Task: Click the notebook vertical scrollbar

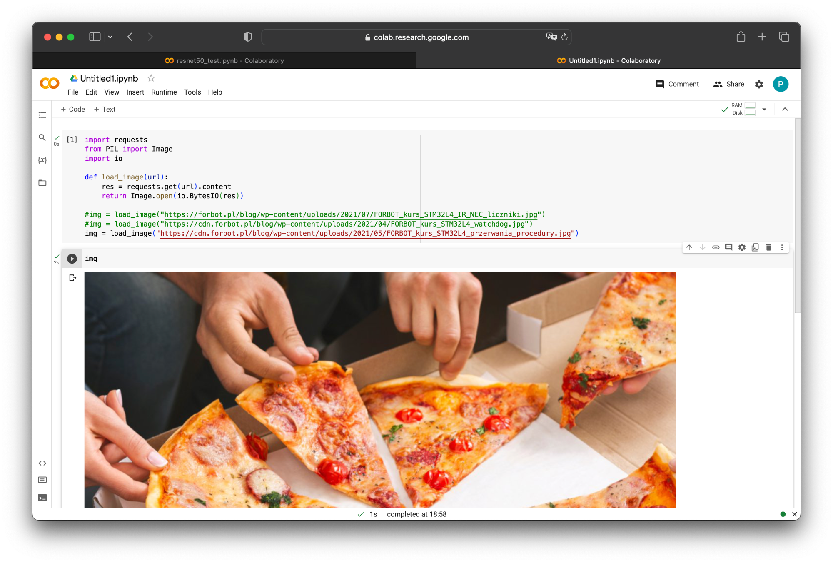Action: coord(797,216)
